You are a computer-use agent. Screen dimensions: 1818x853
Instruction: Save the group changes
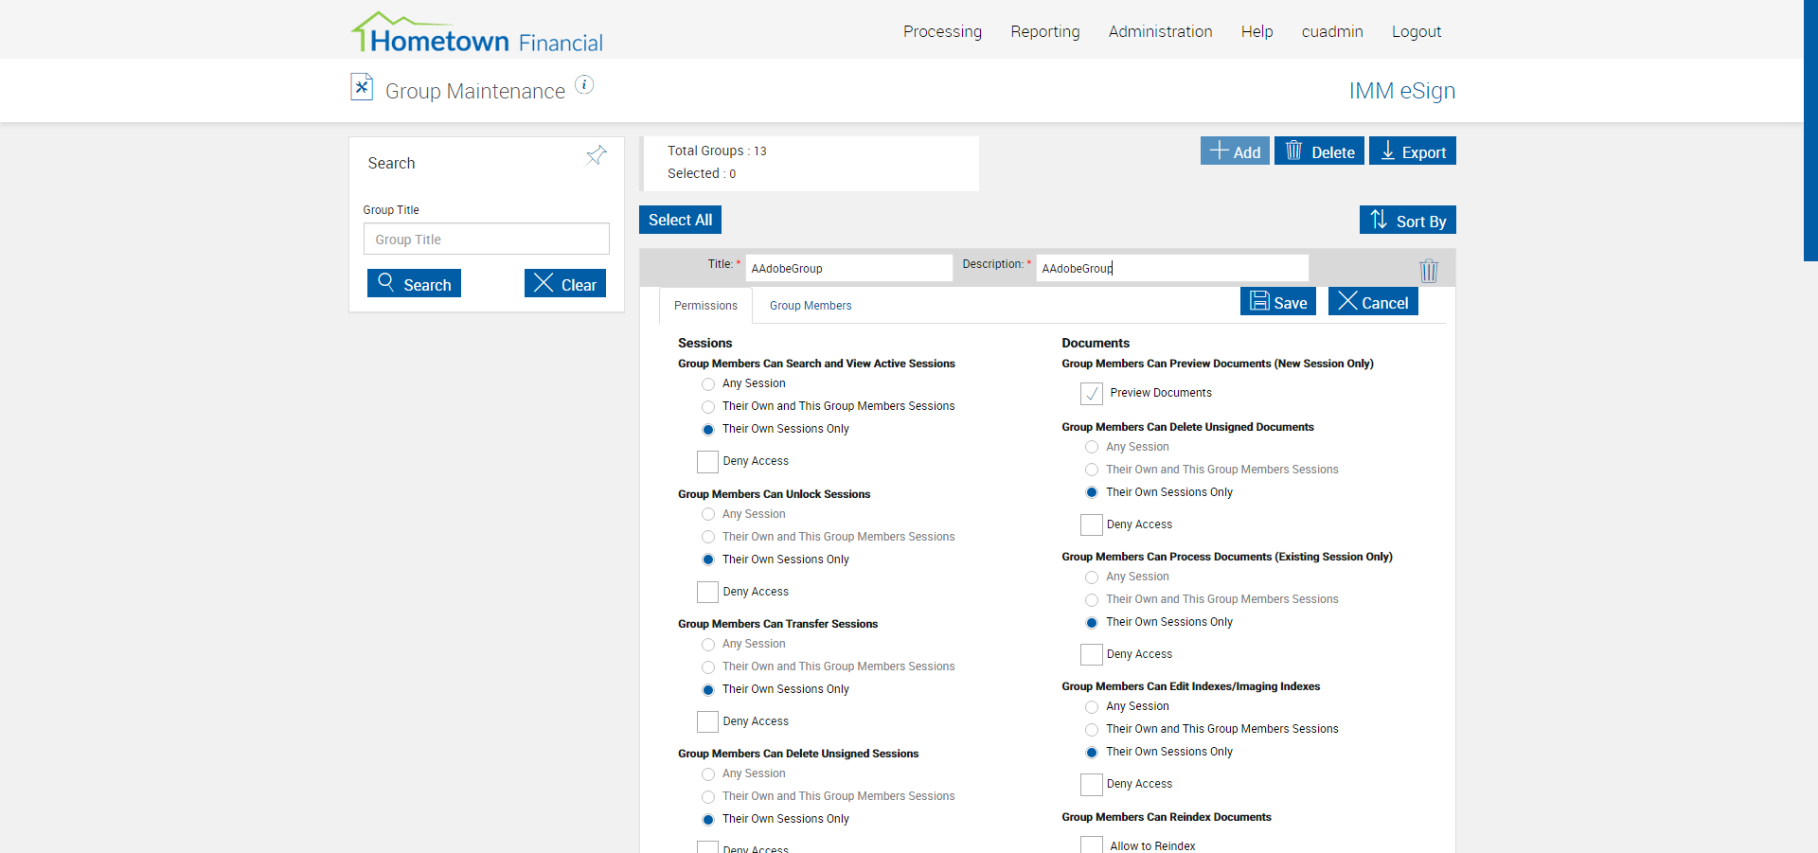[x=1278, y=302]
